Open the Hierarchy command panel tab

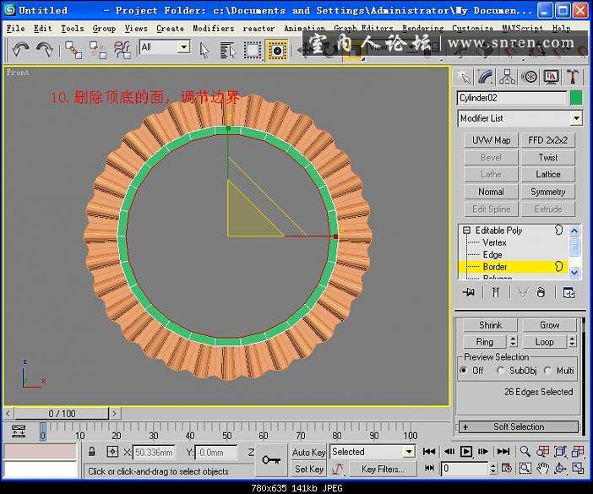coord(508,77)
